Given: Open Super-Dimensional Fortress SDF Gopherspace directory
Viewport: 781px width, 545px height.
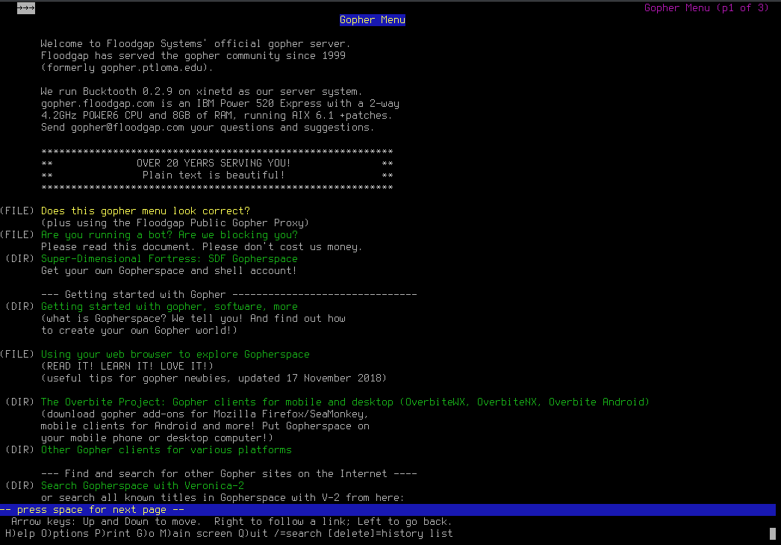Looking at the screenshot, I should coord(169,259).
